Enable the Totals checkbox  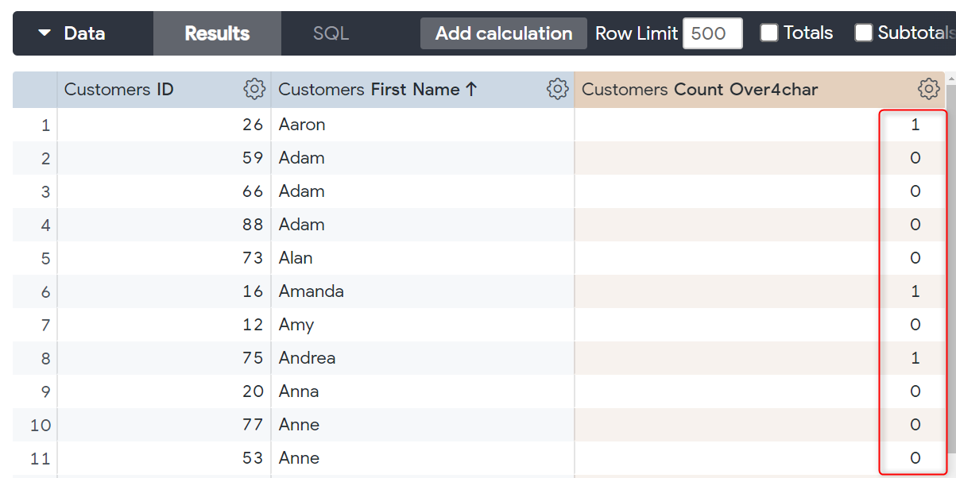point(768,33)
